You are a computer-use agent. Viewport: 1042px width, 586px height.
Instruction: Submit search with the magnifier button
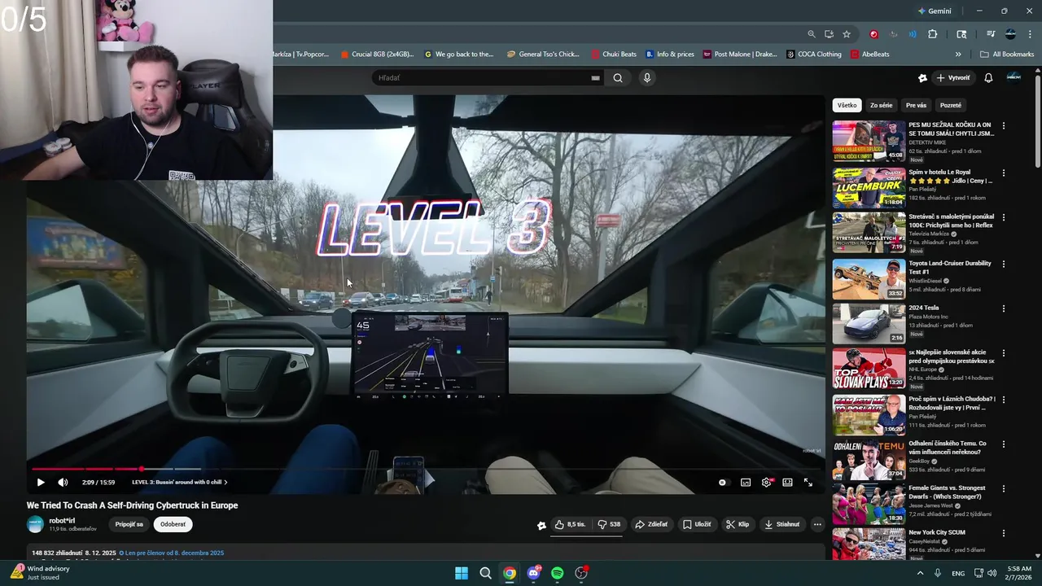[x=618, y=78]
